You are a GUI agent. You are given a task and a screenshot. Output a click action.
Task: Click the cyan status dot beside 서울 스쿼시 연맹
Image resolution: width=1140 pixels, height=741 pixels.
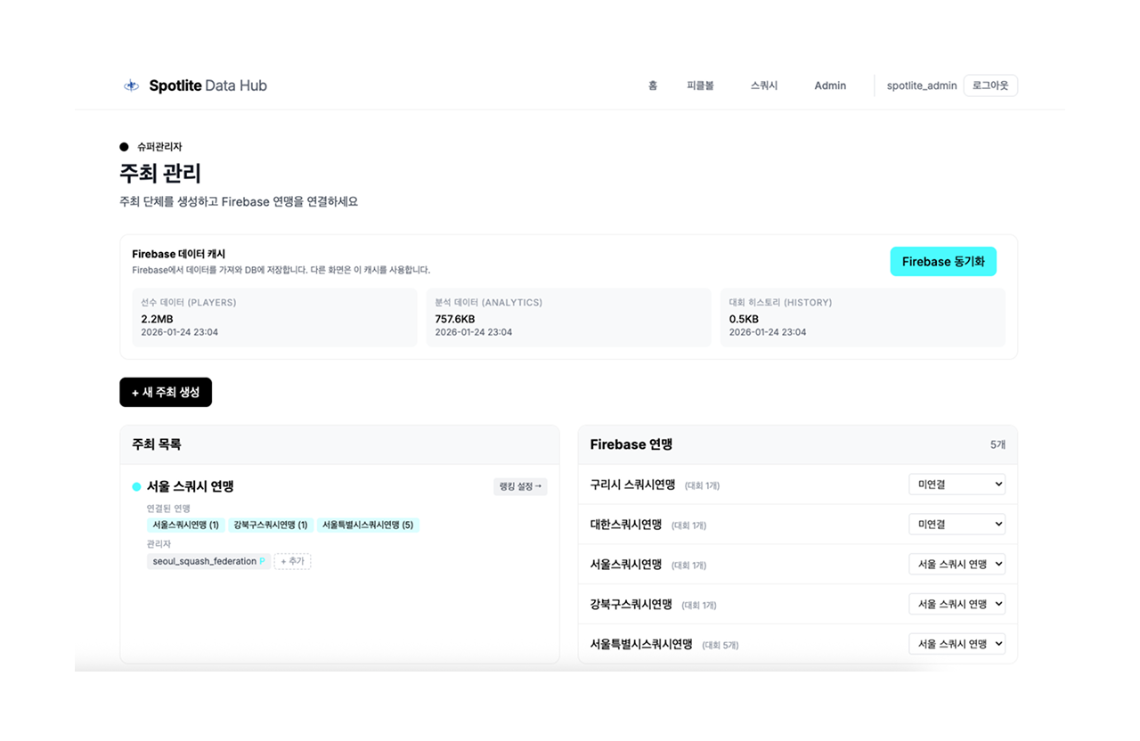tap(136, 486)
